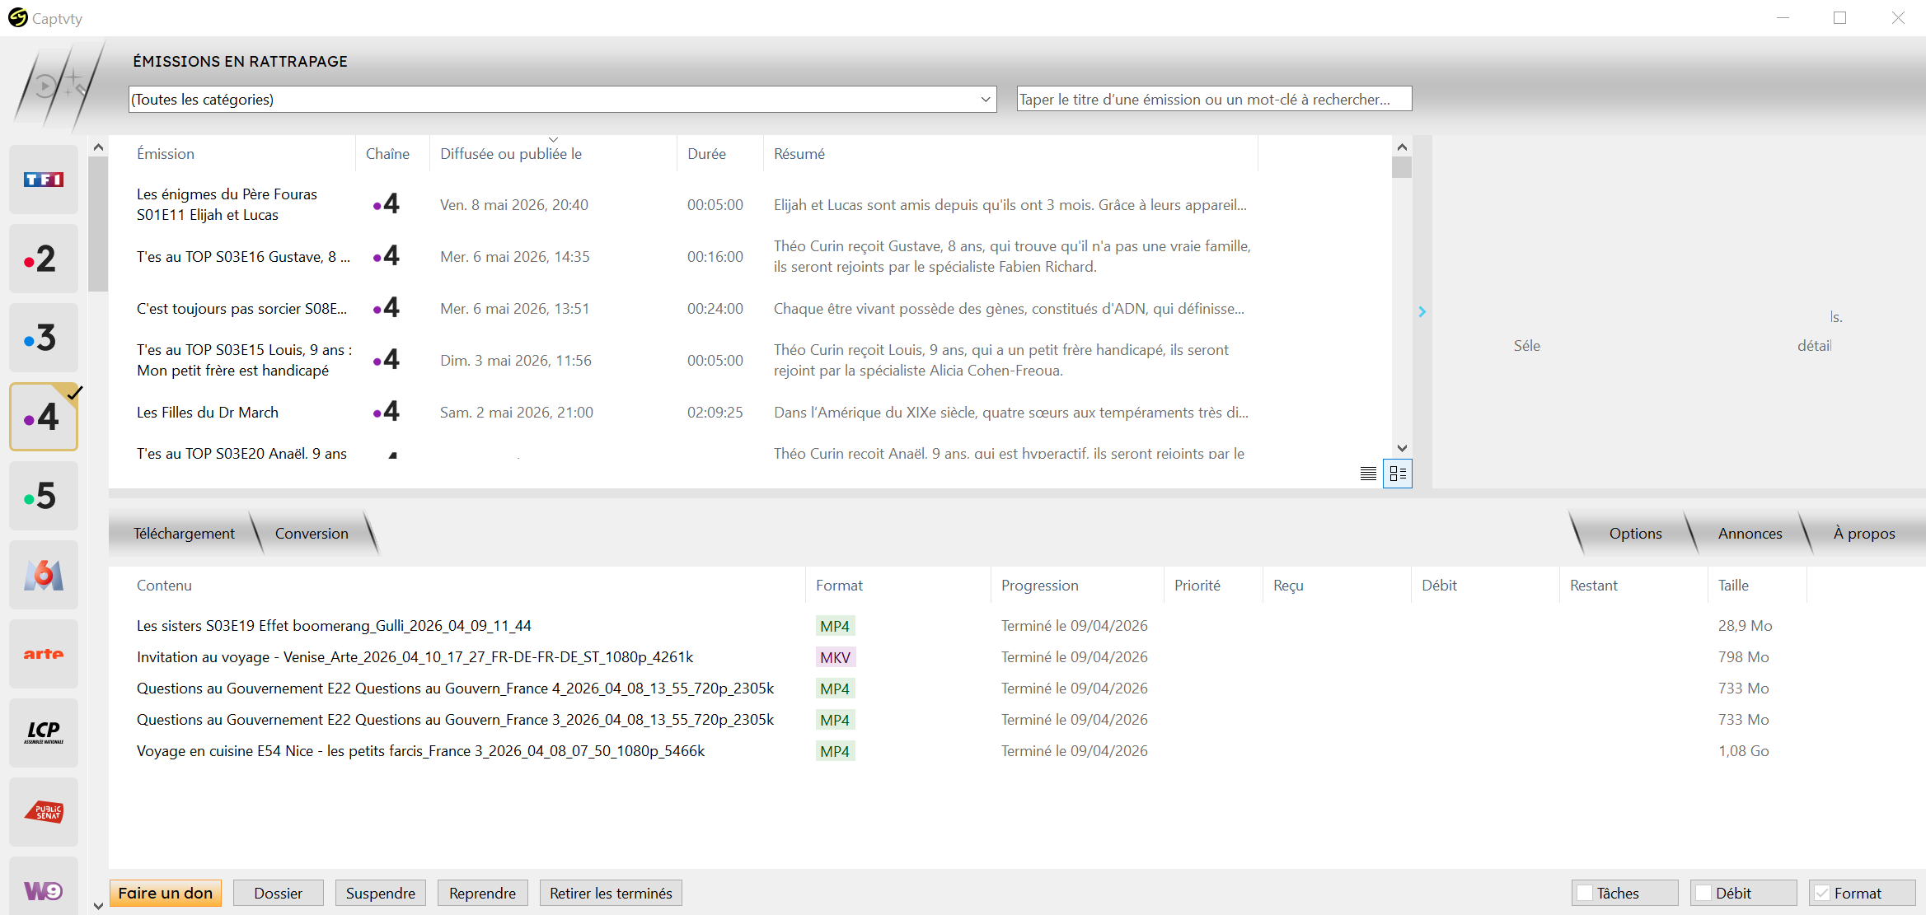Expand the details panel blue arrow
Viewport: 1926px width, 915px height.
click(1422, 311)
